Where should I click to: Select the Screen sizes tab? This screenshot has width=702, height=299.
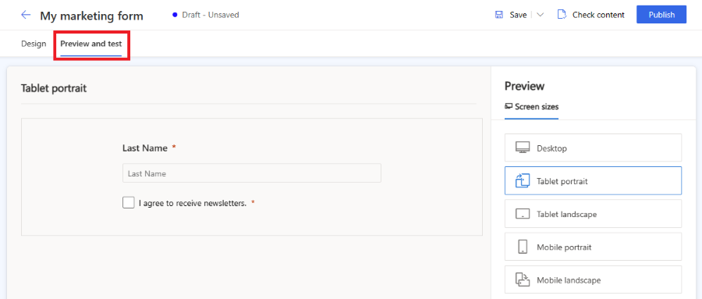pos(531,107)
